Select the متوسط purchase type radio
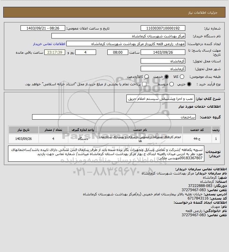Screen dimensions: 229x252 (x=172, y=84)
